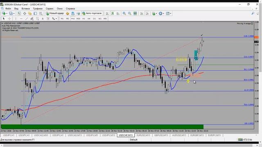Image resolution: width=262 pixels, height=147 pixels.
Task: Open the Вид menu
Action: [x=16, y=9]
